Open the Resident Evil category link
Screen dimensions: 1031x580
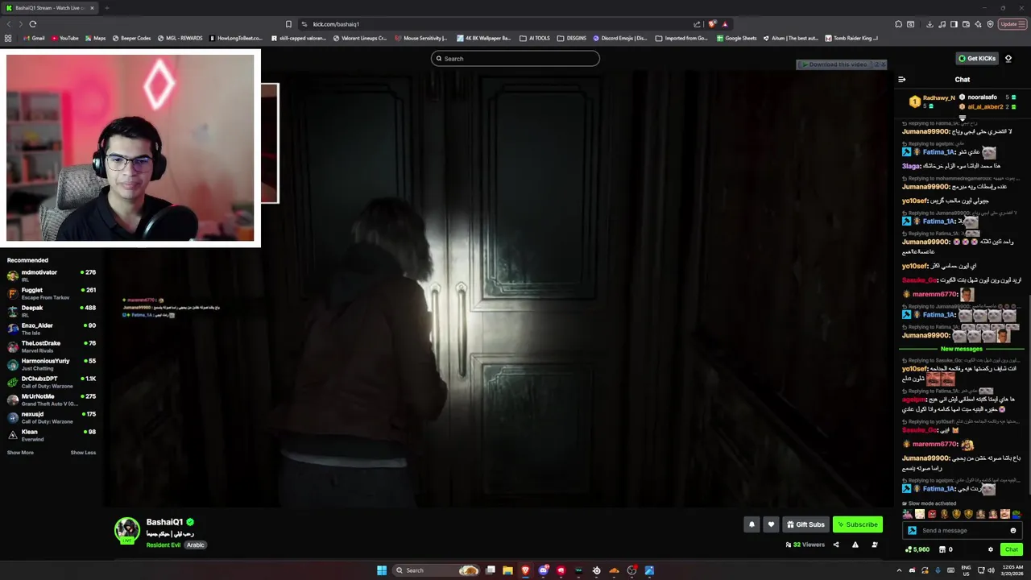pos(164,545)
